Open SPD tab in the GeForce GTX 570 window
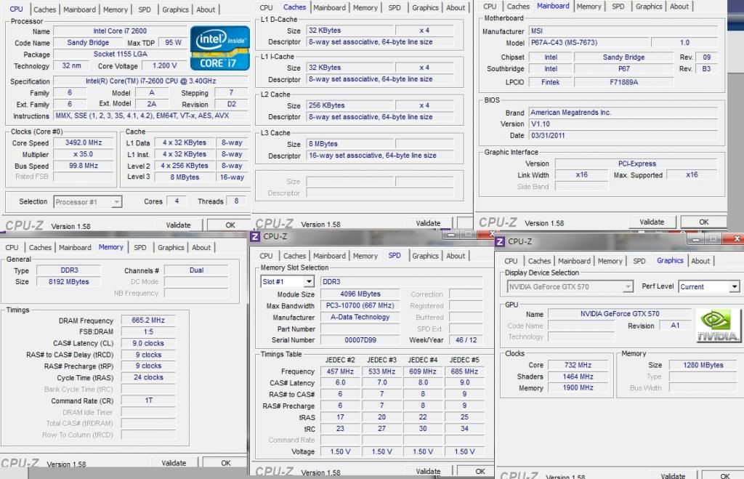 (639, 261)
